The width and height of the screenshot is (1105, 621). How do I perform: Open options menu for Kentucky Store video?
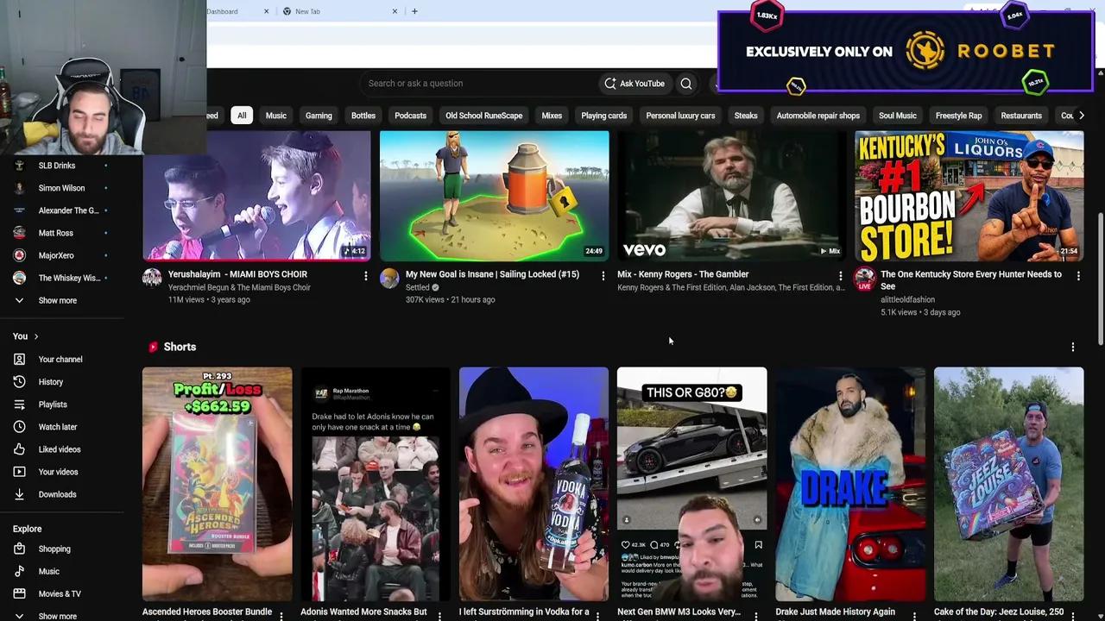1078,276
